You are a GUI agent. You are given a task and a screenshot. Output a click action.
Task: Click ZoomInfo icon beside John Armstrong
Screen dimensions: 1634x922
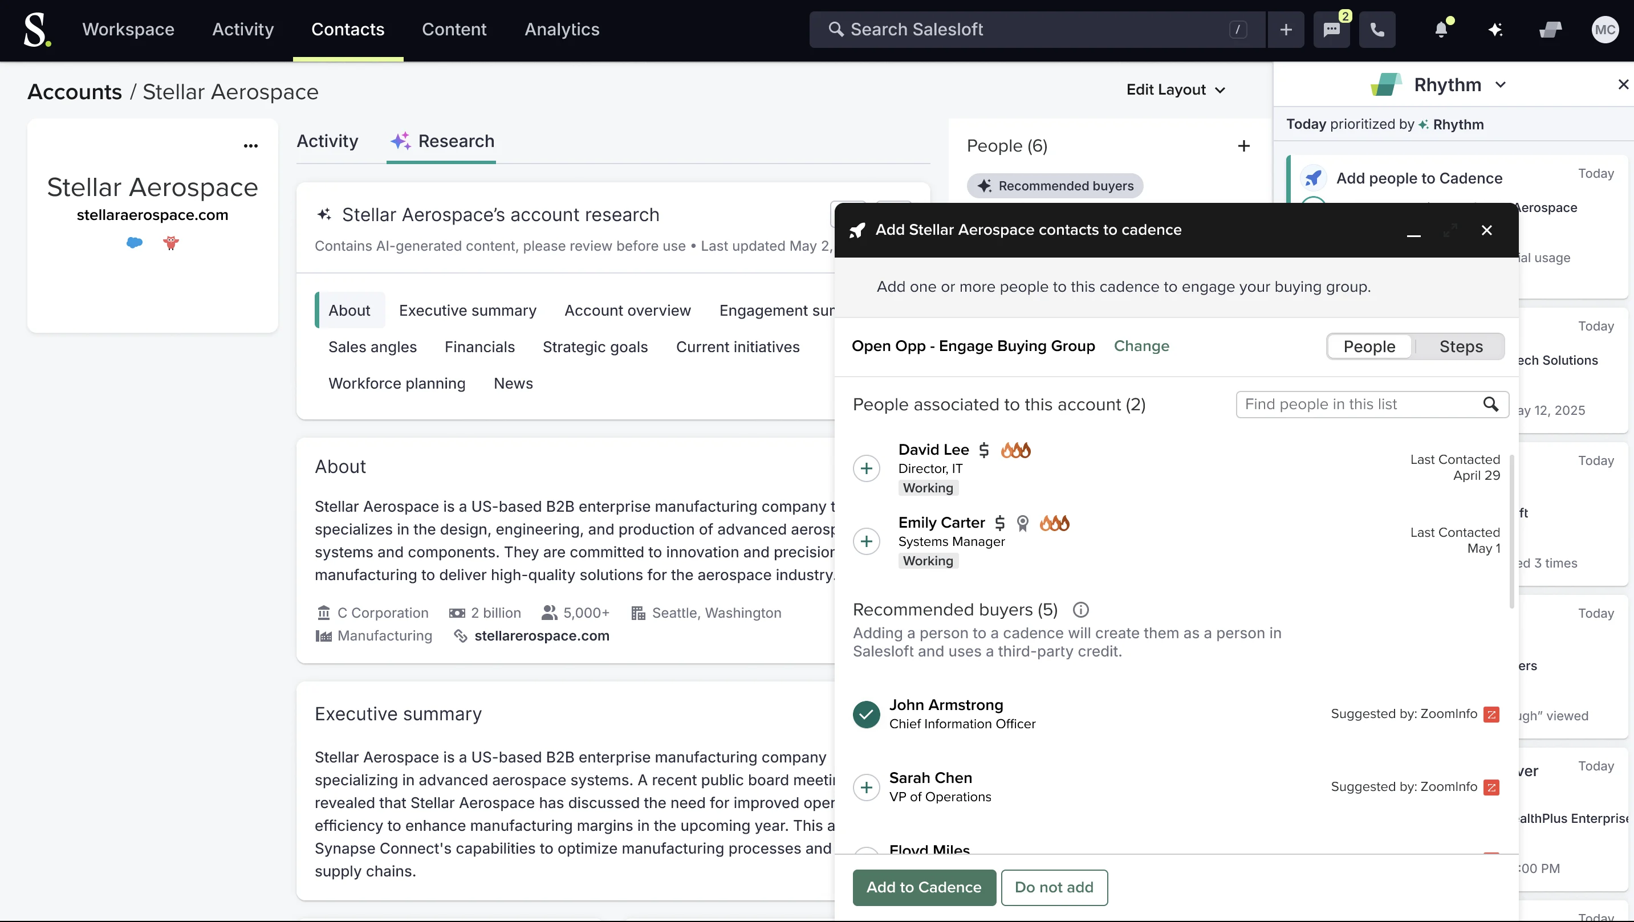(1491, 714)
